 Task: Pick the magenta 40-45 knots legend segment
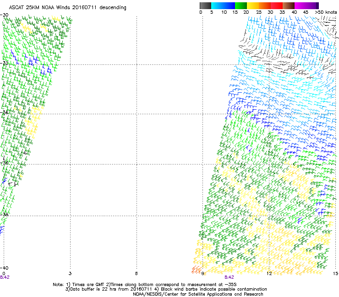coord(301,5)
